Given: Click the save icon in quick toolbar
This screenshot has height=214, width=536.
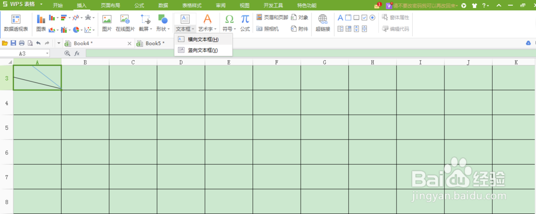Looking at the screenshot, I should point(13,43).
